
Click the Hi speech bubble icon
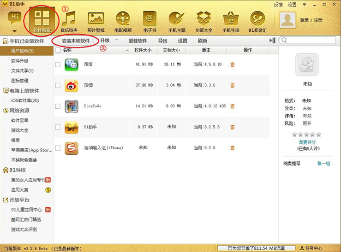[15, 18]
